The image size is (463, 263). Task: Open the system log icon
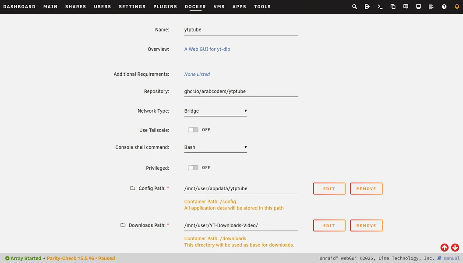(431, 7)
